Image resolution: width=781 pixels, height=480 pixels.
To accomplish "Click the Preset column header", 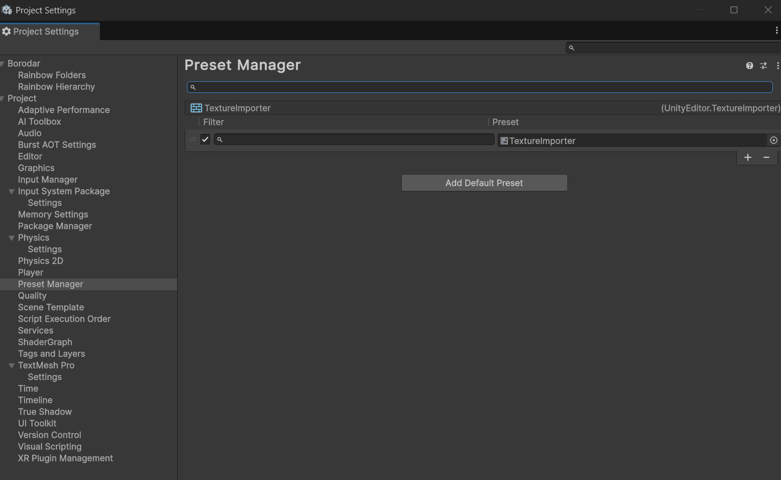I will tap(505, 122).
